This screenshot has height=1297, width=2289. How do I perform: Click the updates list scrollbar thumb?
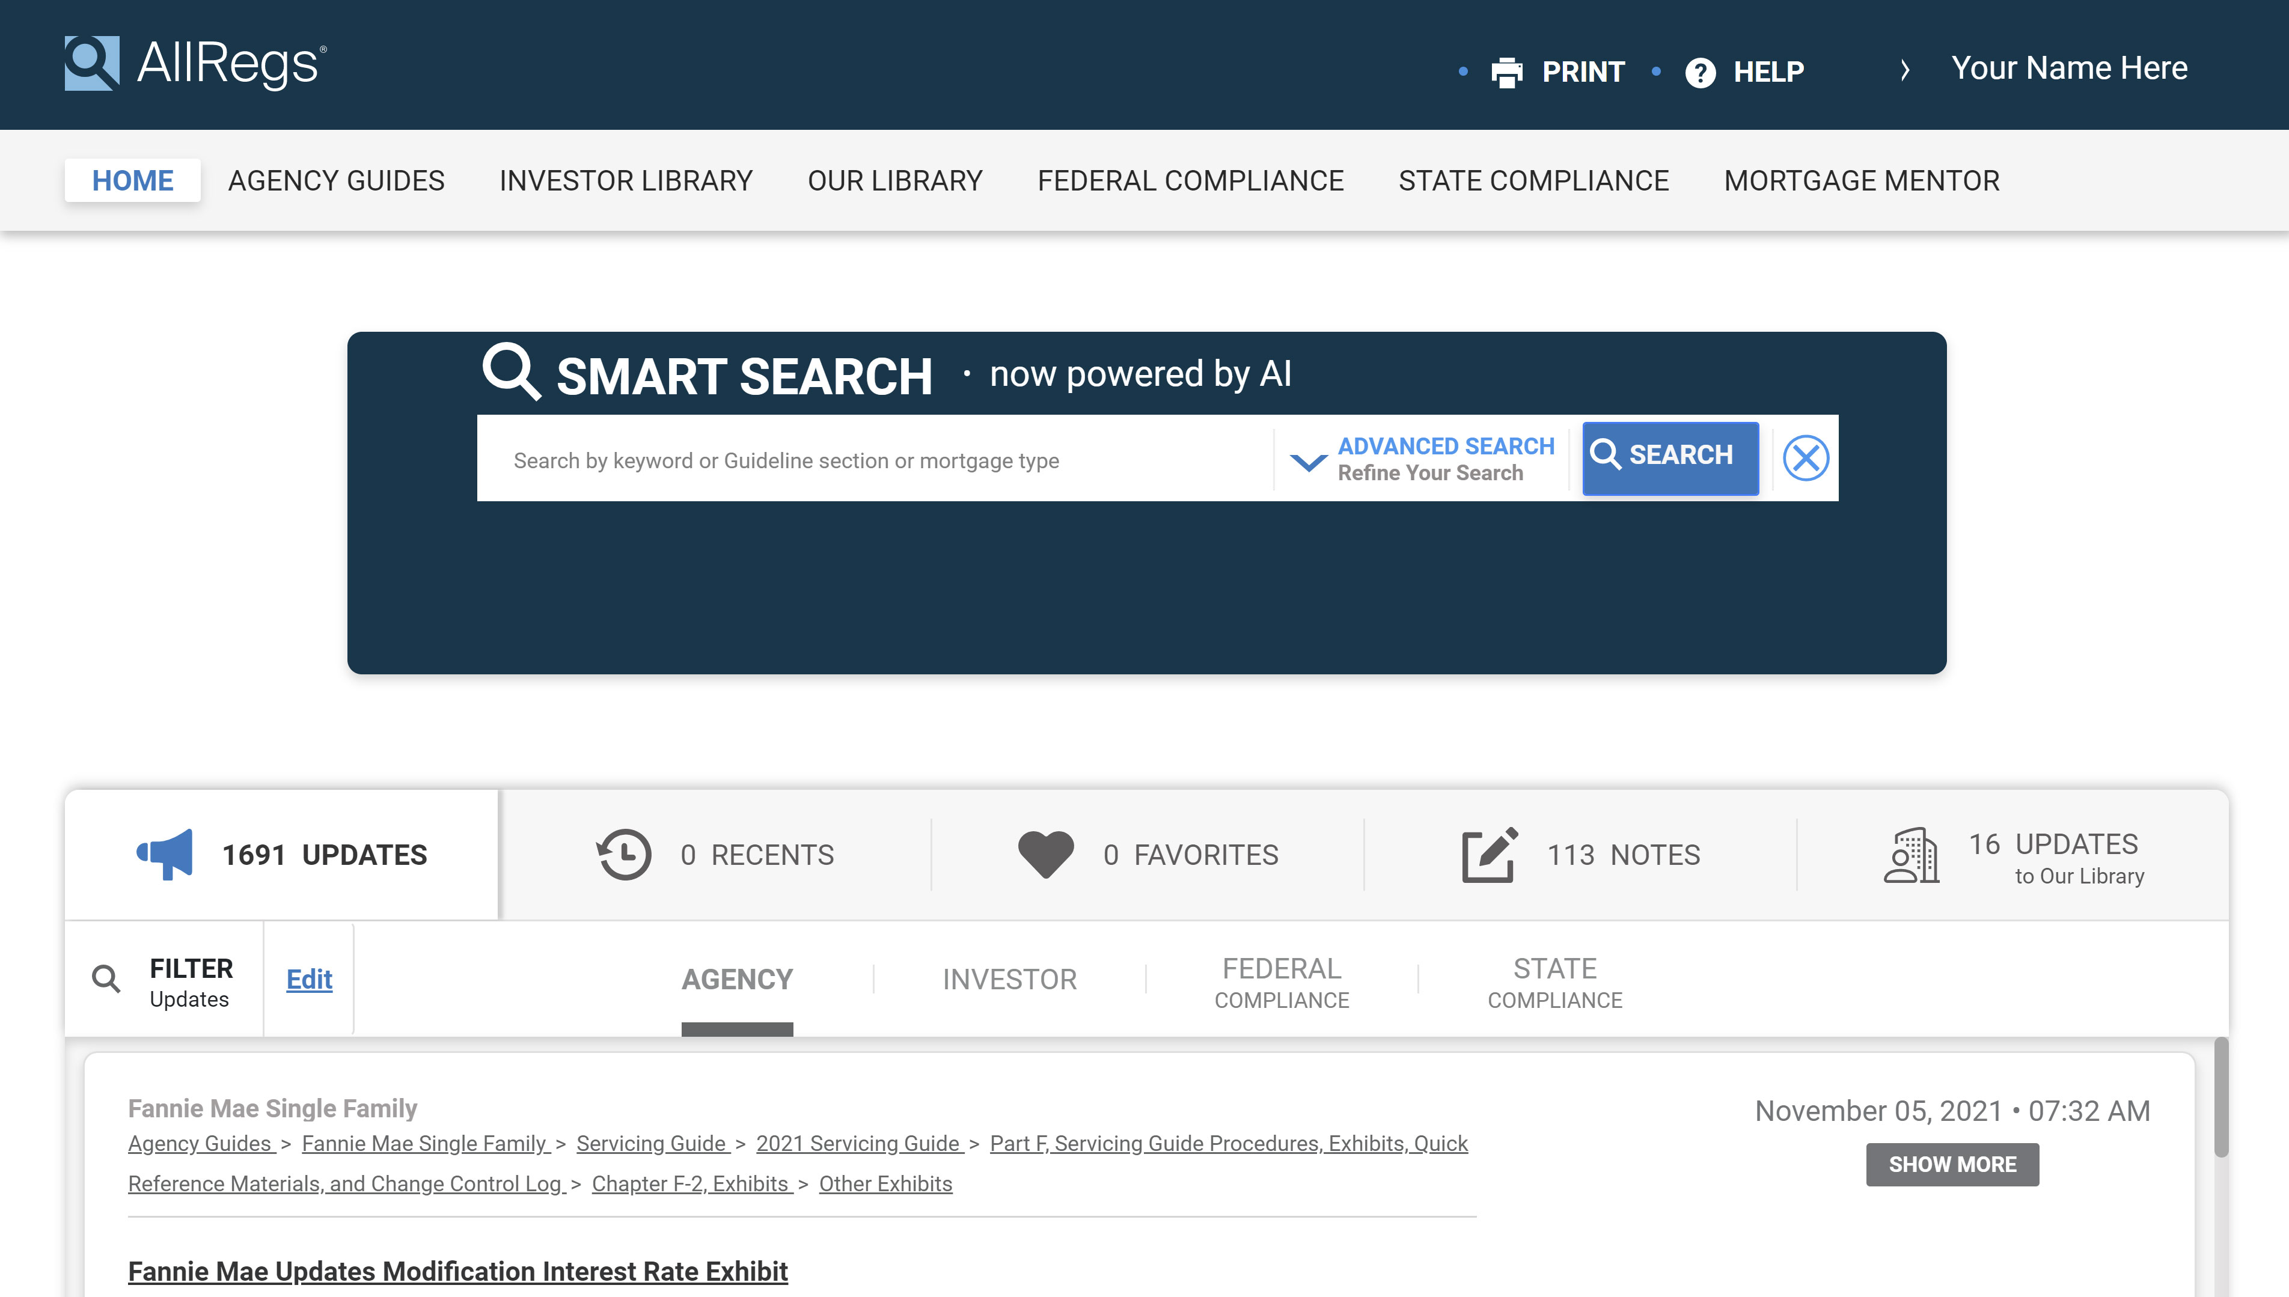(x=2221, y=1097)
